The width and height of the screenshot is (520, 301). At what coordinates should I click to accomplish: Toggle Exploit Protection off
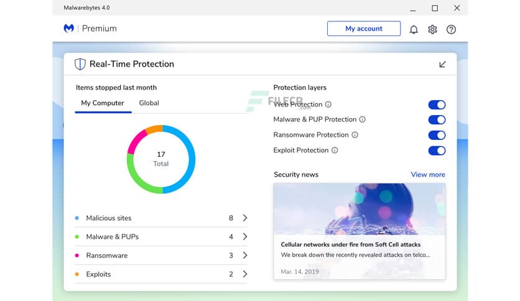(437, 150)
